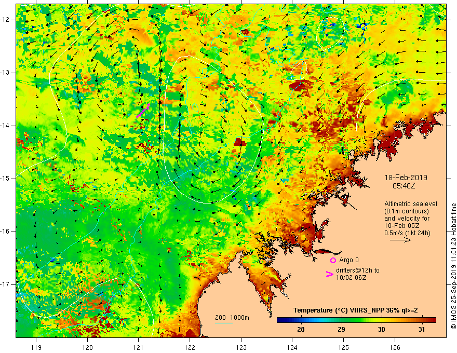Click the latitude label -17

(6, 284)
